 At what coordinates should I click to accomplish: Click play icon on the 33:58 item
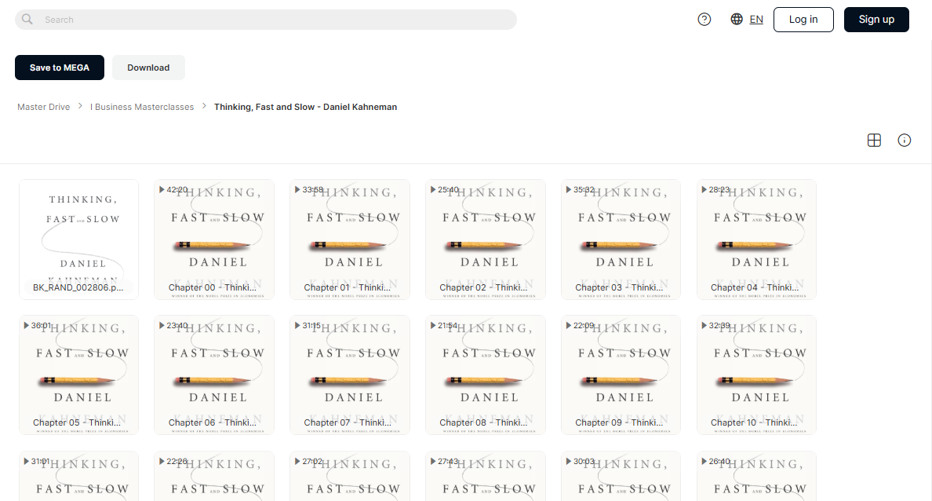[x=297, y=190]
